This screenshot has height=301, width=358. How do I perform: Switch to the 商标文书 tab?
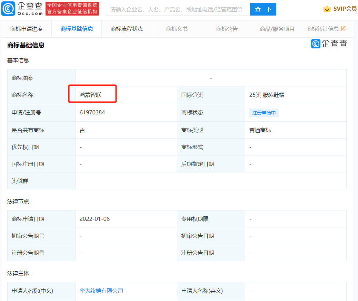click(x=177, y=29)
